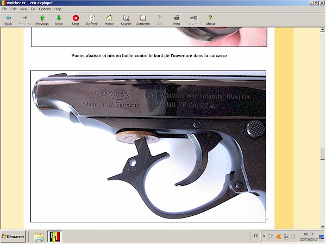Go to the Previous page
This screenshot has height=244, width=326.
point(42,21)
